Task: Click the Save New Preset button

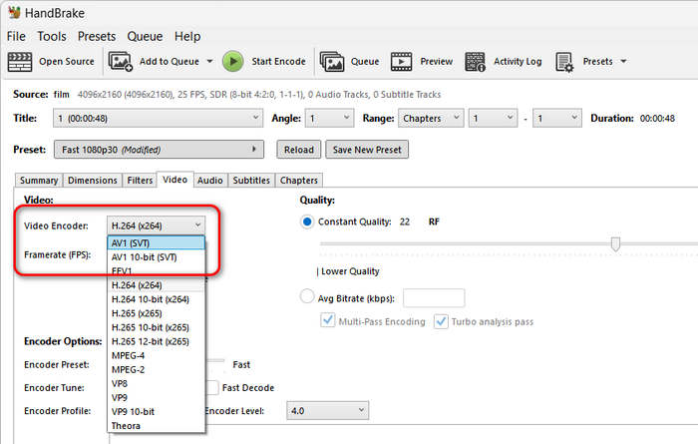Action: [367, 150]
